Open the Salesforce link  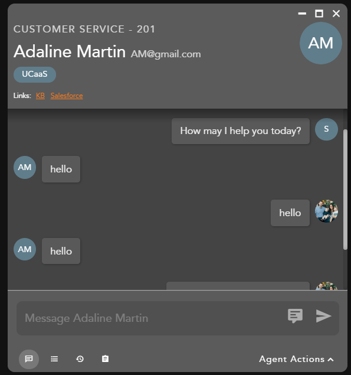(67, 96)
